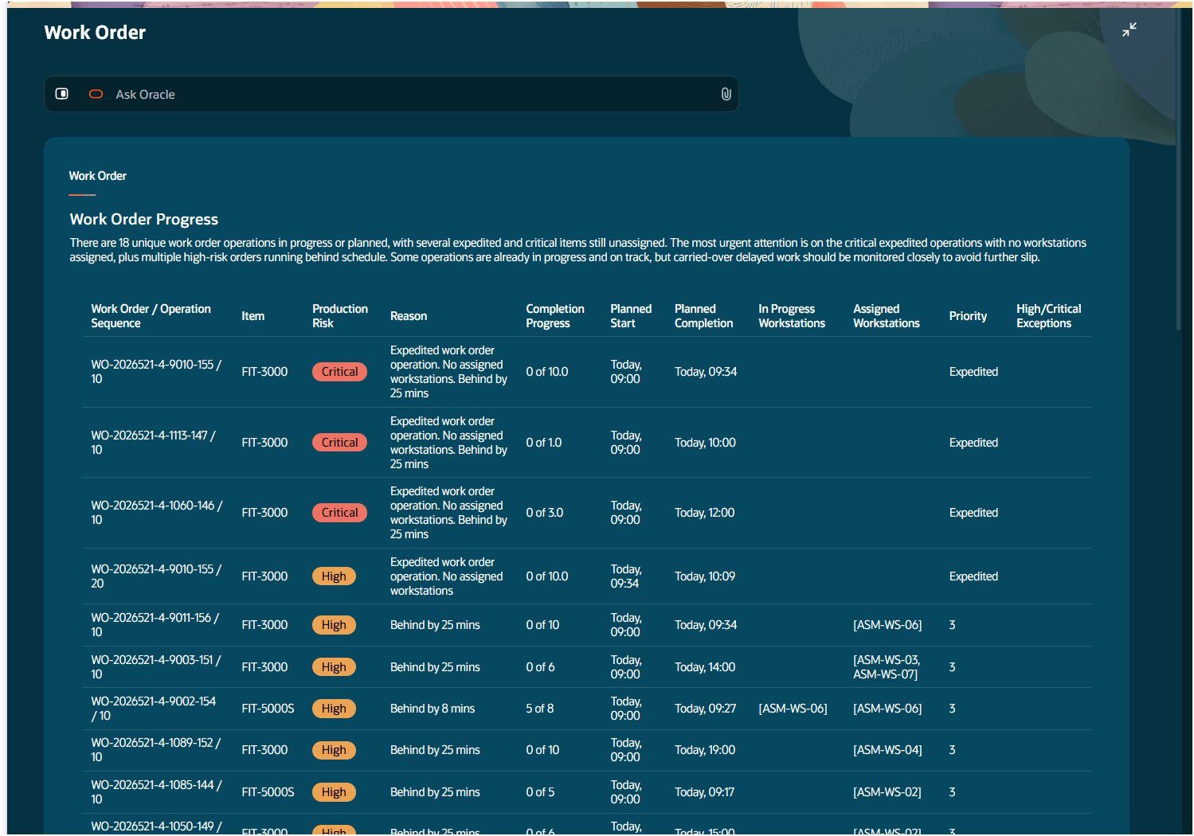Select row WO-2026521-4-9010-155 / 10
This screenshot has width=1194, height=836.
pos(586,372)
